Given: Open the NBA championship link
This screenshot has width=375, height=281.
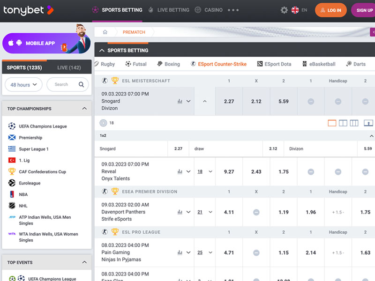Looking at the screenshot, I should pyautogui.click(x=23, y=194).
